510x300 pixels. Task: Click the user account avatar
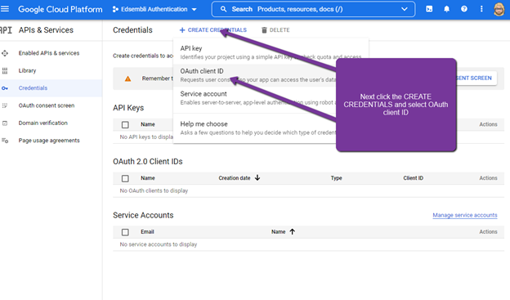(x=499, y=9)
